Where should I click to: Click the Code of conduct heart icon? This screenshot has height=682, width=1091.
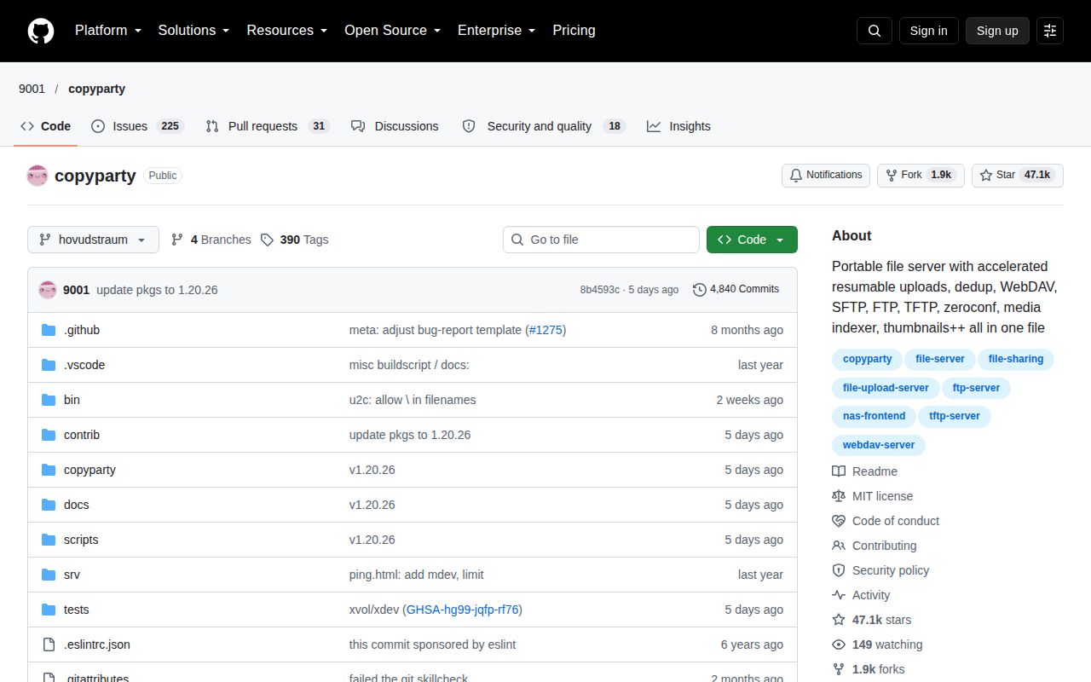839,521
